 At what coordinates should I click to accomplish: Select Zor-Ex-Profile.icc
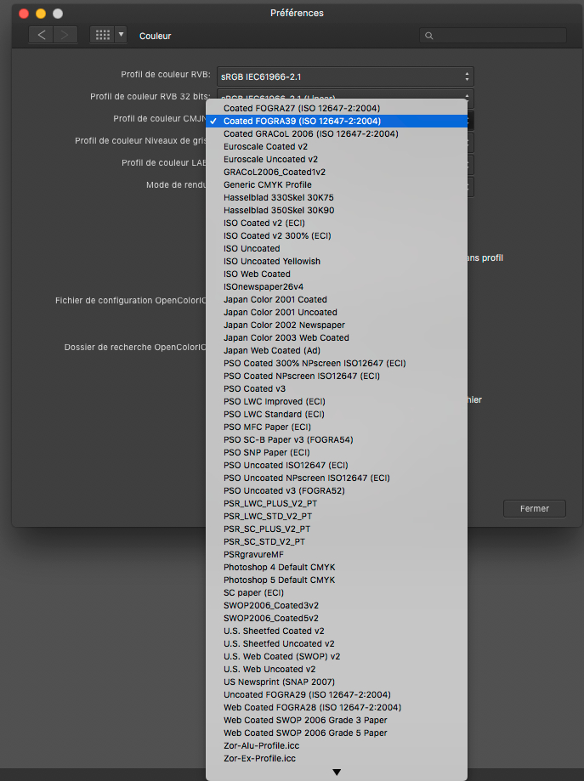tap(337, 759)
